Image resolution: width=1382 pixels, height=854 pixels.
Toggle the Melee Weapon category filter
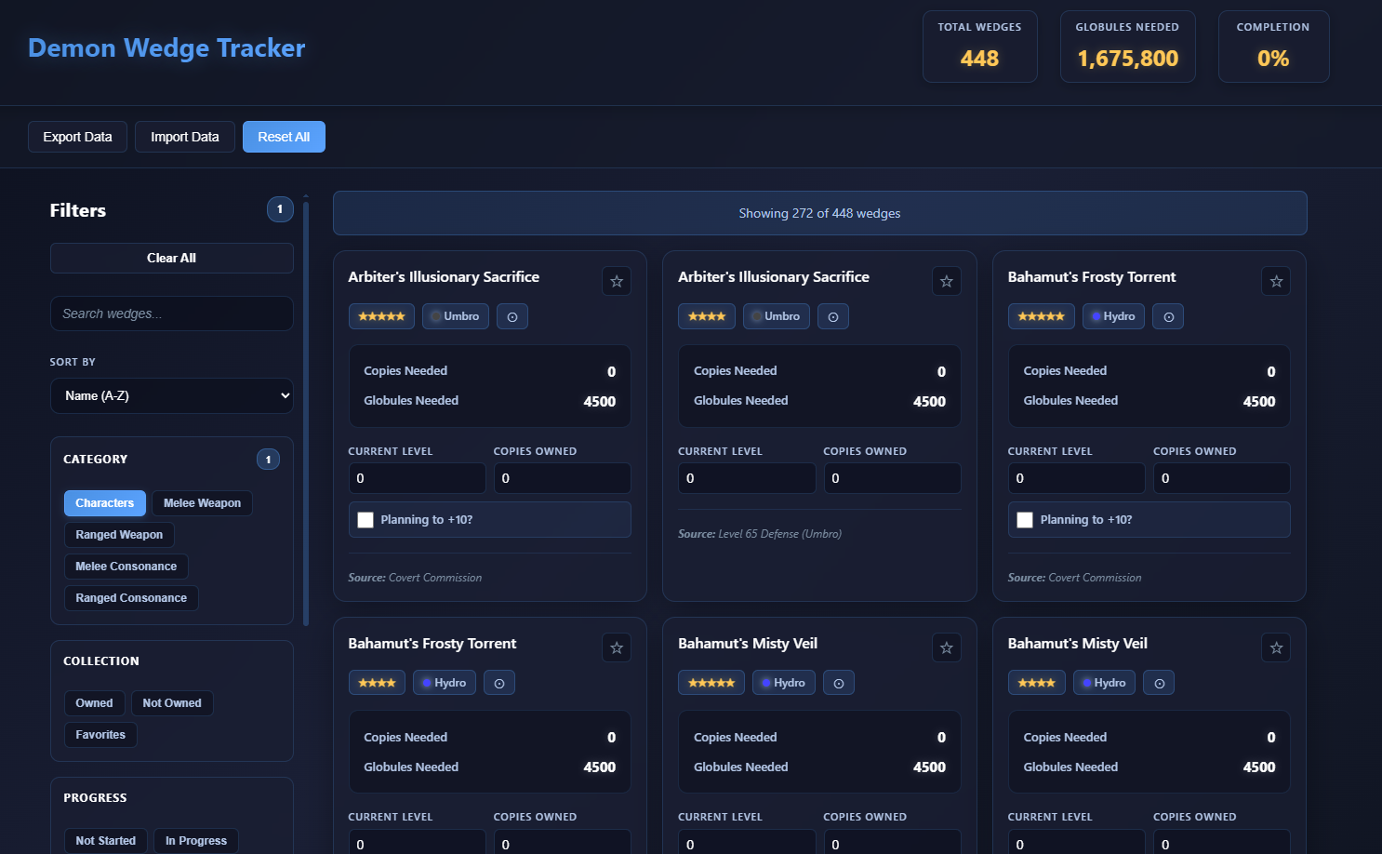tap(202, 503)
